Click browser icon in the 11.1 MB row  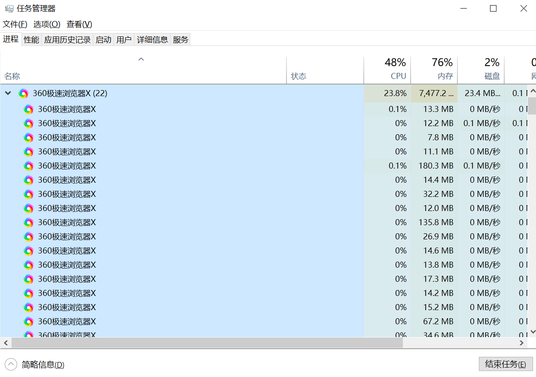click(x=29, y=152)
